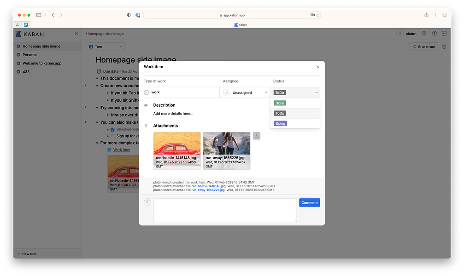The image size is (464, 276).
Task: Close the Work item dialog
Action: click(318, 67)
